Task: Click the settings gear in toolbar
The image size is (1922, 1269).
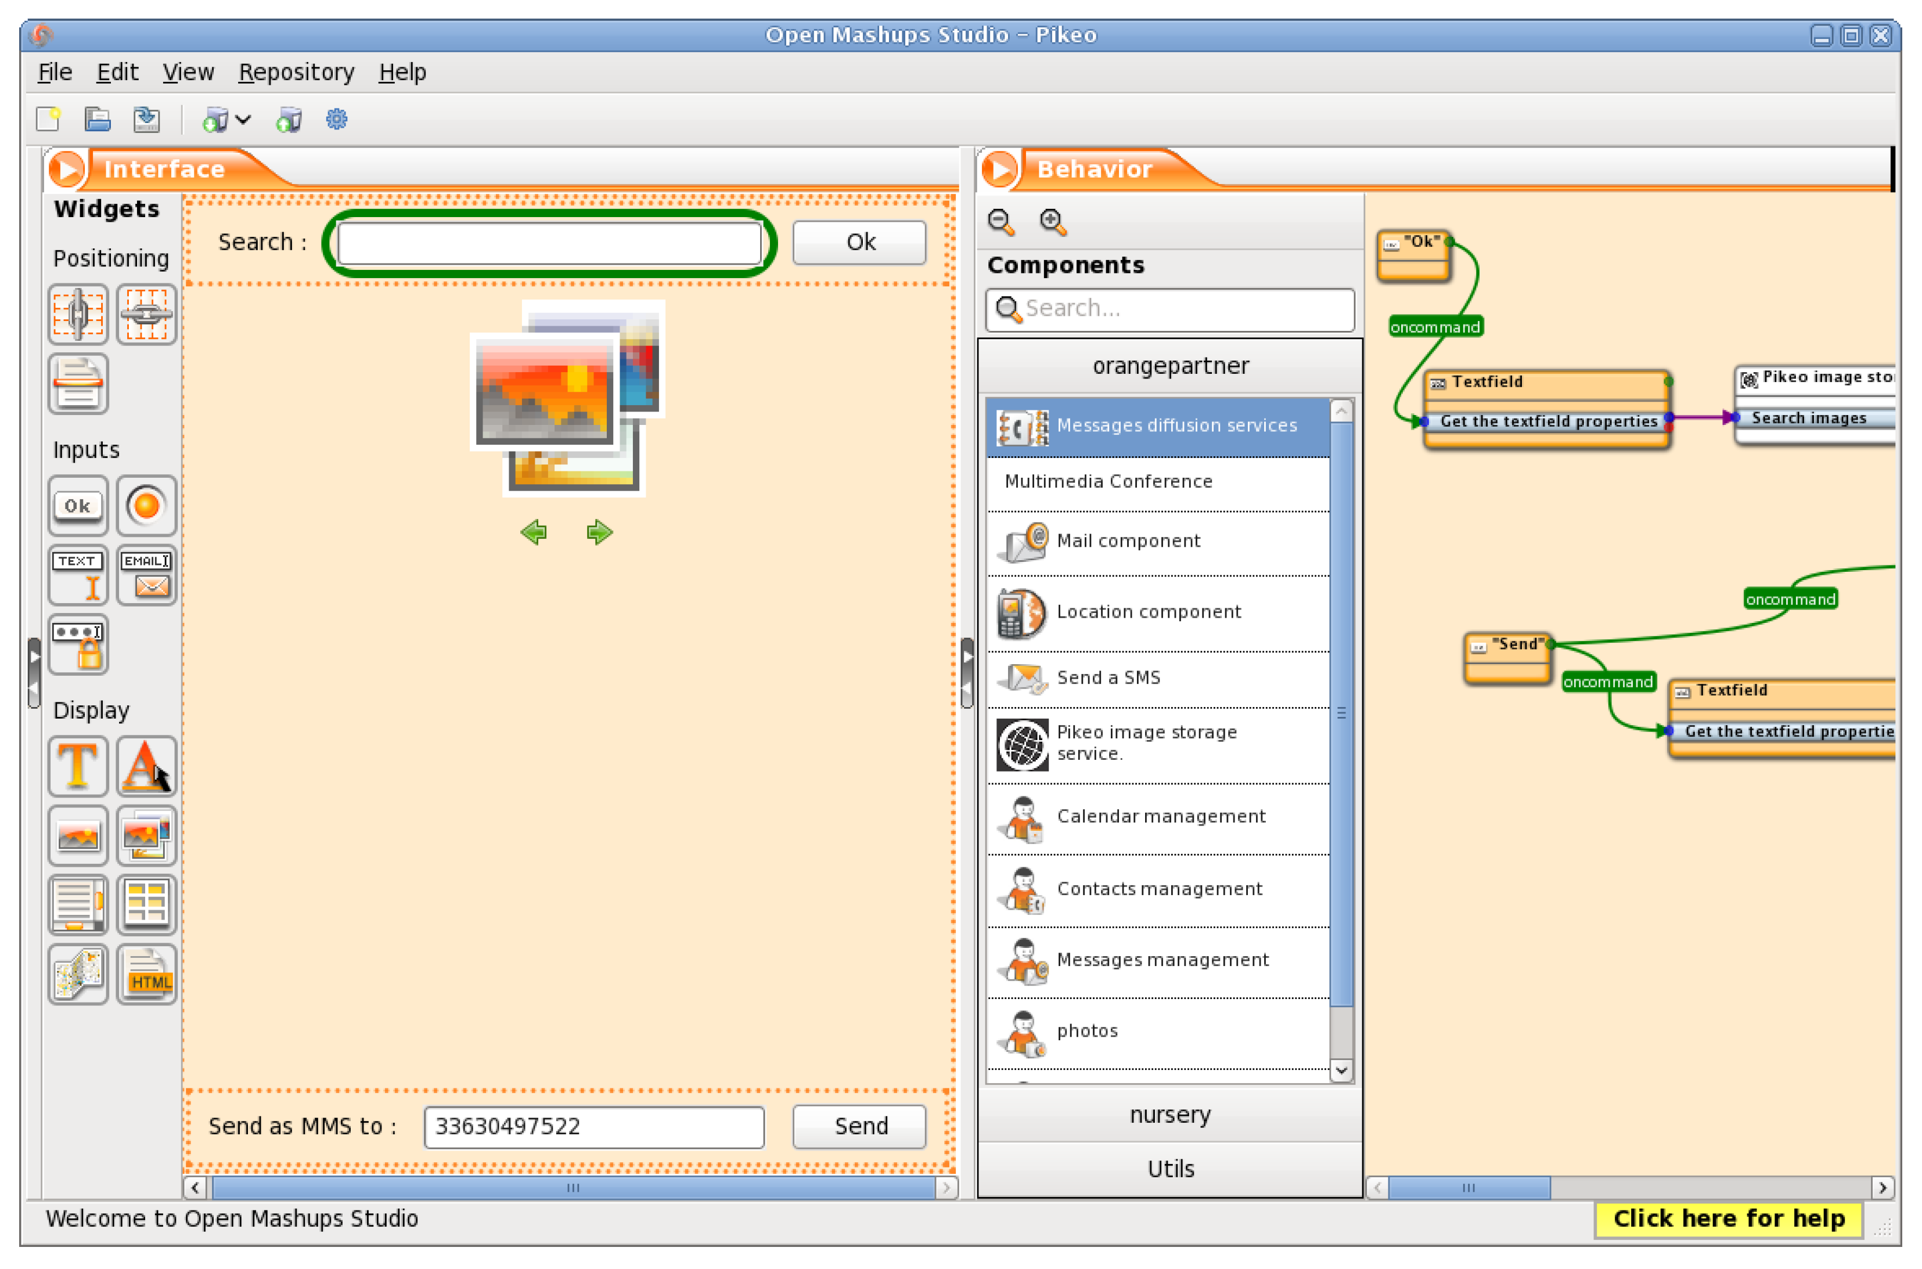Action: coord(337,120)
